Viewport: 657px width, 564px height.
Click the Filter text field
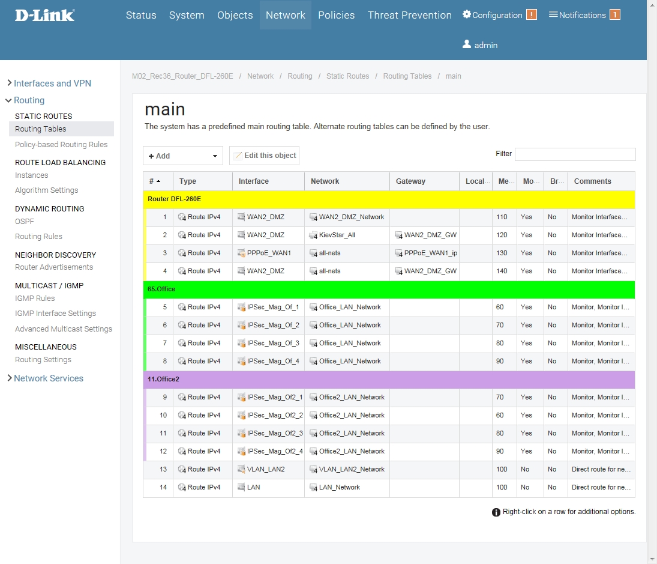tap(575, 154)
